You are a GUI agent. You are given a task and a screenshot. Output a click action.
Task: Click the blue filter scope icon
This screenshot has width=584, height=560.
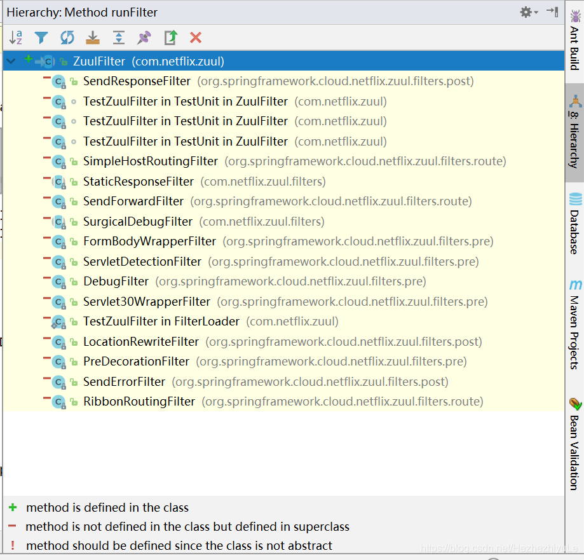click(41, 38)
